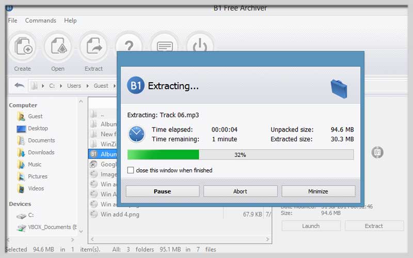The width and height of the screenshot is (413, 258).
Task: Open the Commands menu
Action: pyautogui.click(x=41, y=20)
